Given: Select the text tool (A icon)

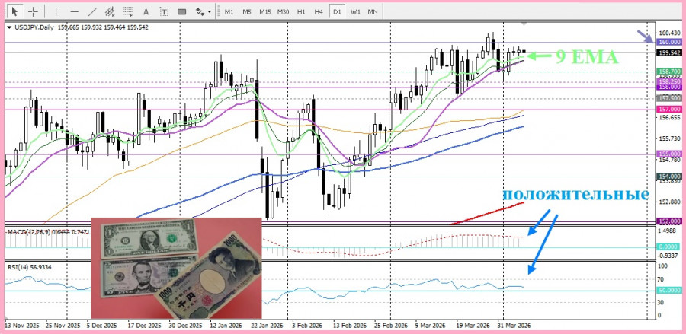Looking at the screenshot, I should tap(146, 11).
